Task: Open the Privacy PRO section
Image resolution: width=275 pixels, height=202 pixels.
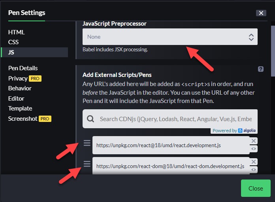Action: (25, 78)
